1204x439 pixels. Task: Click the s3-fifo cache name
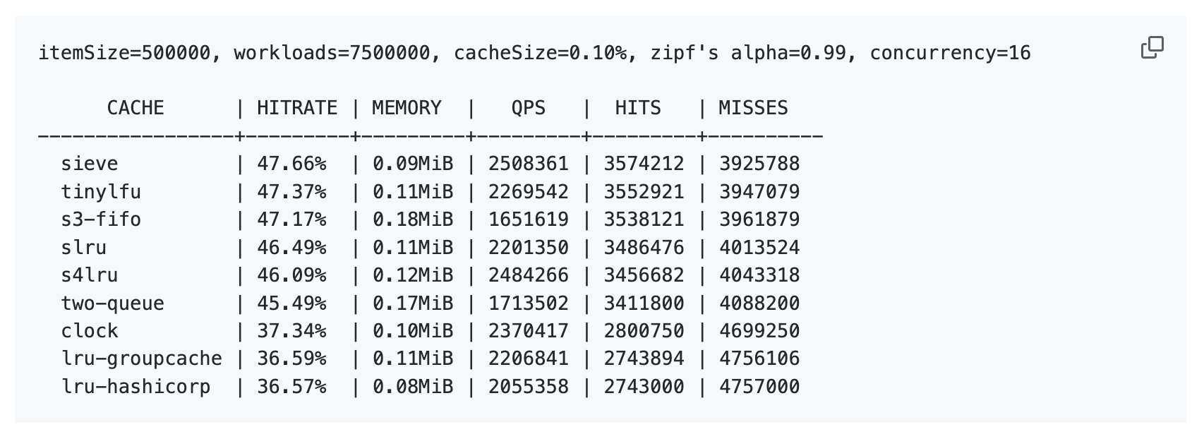tap(101, 220)
